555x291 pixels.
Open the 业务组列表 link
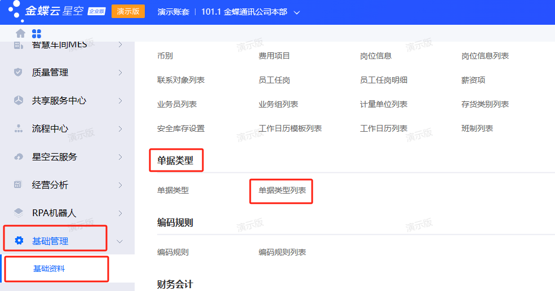click(278, 104)
